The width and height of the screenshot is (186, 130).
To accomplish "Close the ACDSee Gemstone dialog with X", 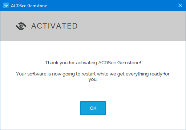I will 180,5.
